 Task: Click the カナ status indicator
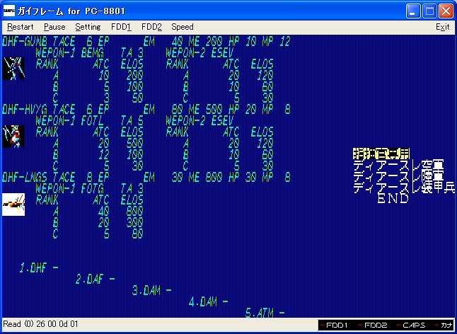pyautogui.click(x=445, y=325)
